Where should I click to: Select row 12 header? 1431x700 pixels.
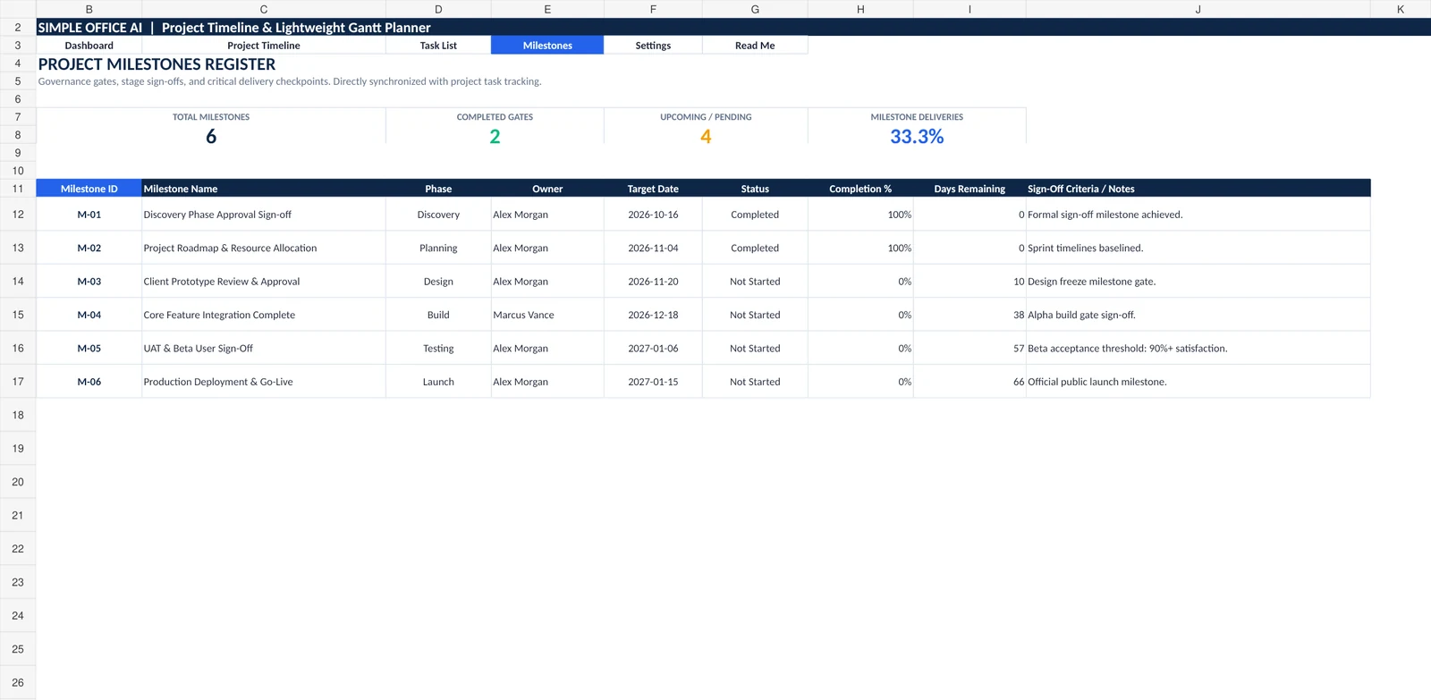18,215
